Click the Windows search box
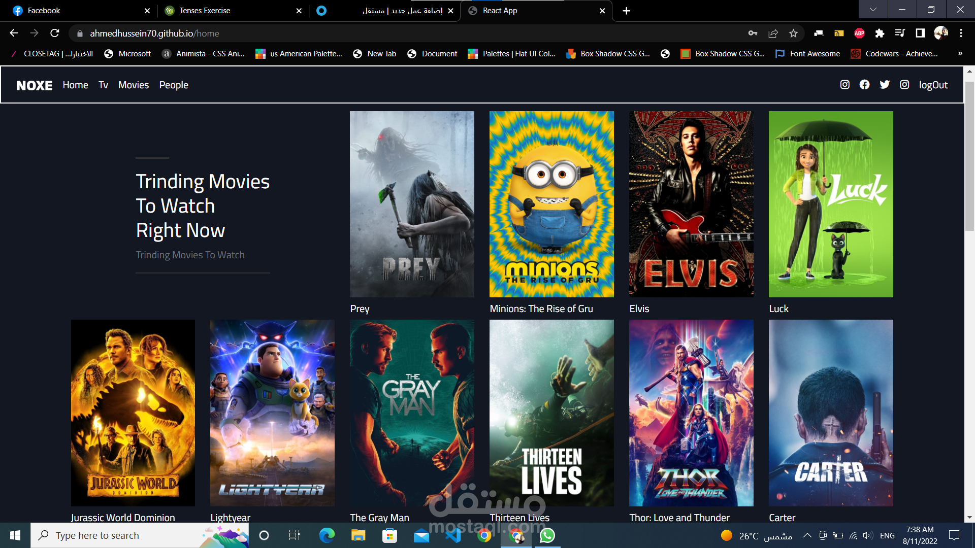This screenshot has height=548, width=975. [x=127, y=535]
